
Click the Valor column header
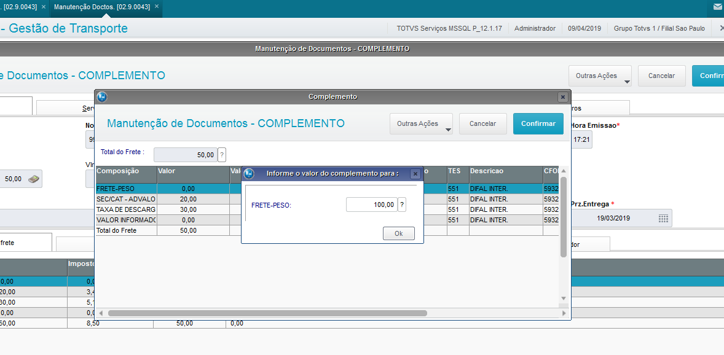click(x=193, y=174)
